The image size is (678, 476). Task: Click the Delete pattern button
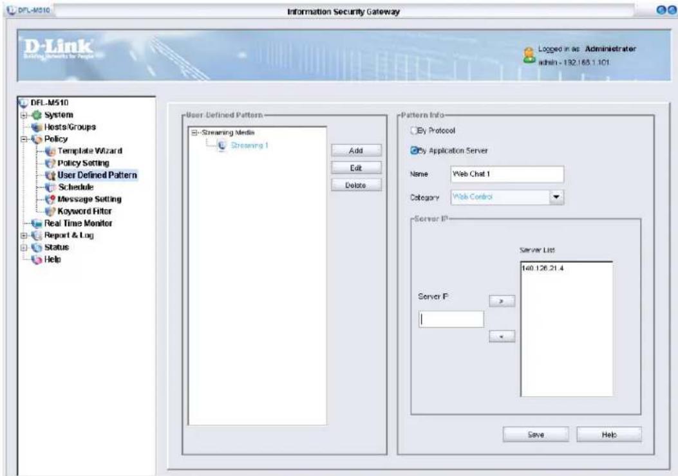click(x=356, y=185)
